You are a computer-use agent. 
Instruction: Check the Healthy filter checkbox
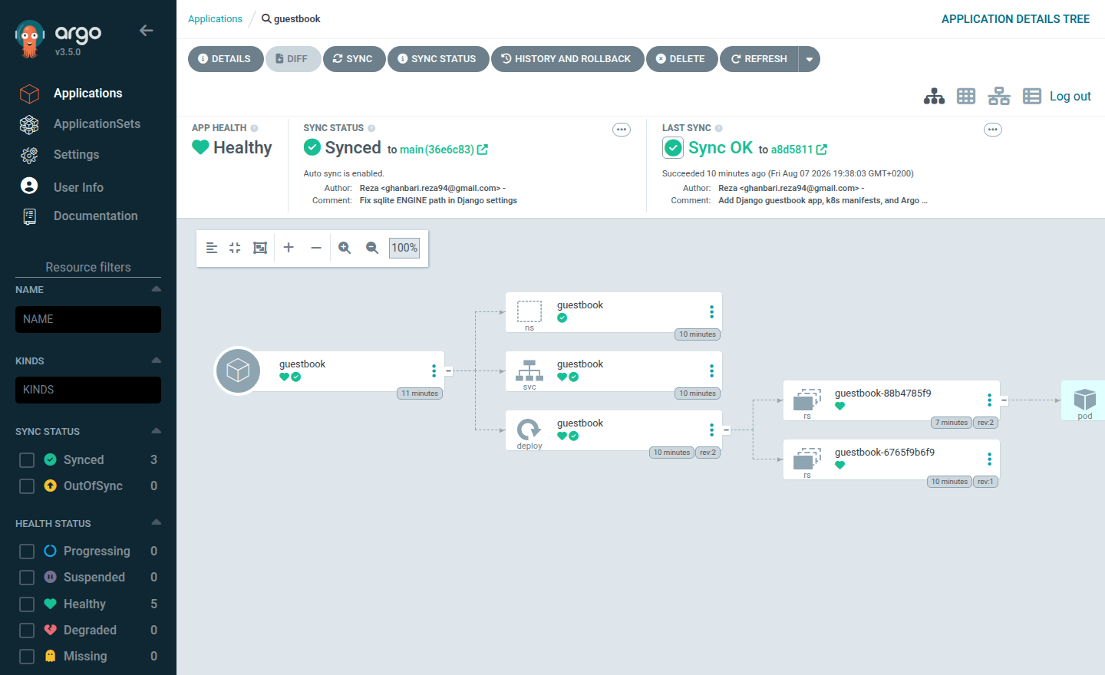27,604
